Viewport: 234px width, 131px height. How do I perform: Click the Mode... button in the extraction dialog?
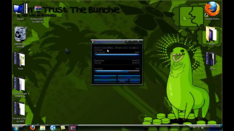pos(123,81)
